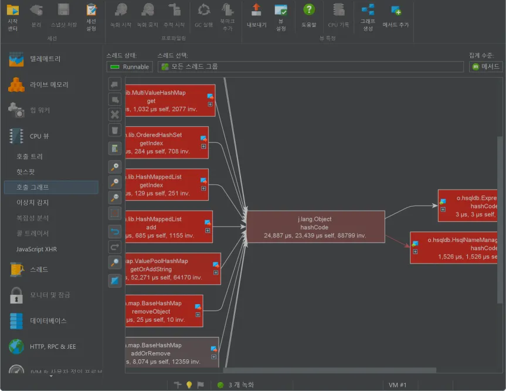
Task: Expand the HsqlNameManag hashCode node
Action: pos(415,252)
